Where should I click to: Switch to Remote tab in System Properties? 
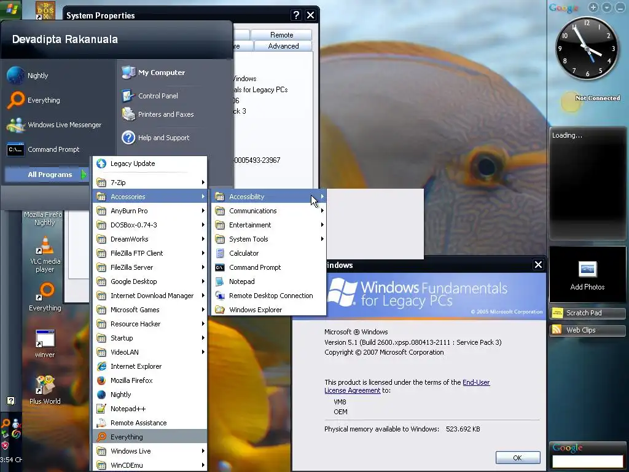(281, 35)
